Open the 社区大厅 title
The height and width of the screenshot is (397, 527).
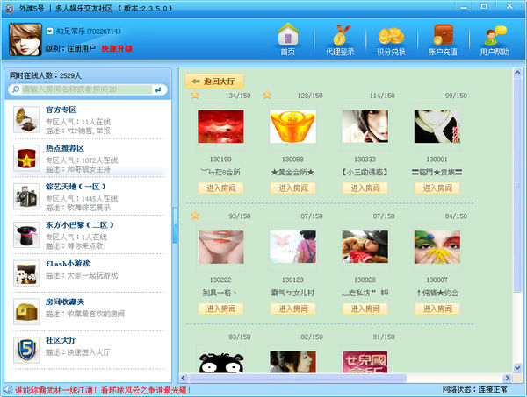pyautogui.click(x=61, y=340)
